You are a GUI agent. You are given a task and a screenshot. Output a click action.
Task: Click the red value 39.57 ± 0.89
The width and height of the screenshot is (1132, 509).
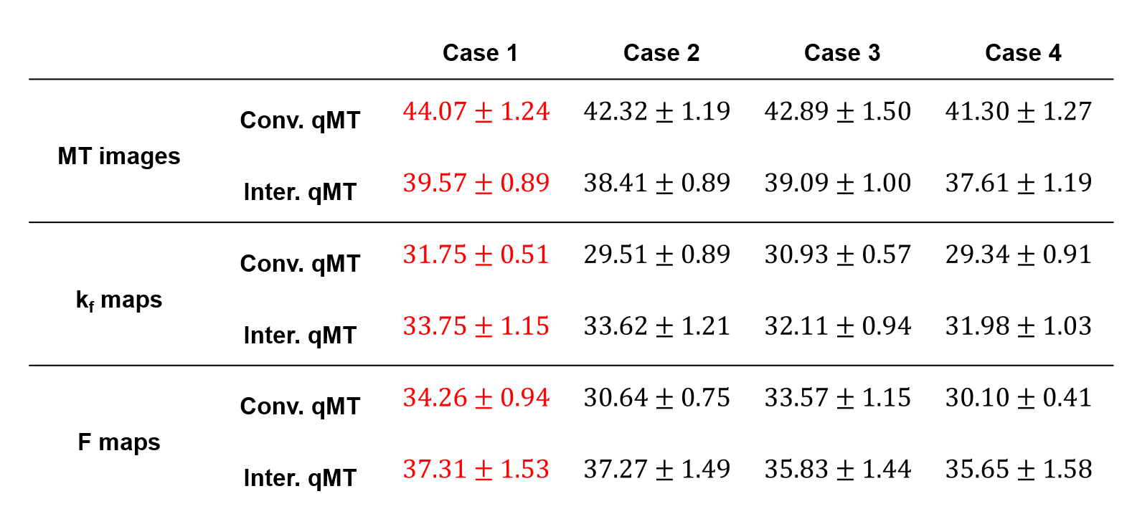click(x=476, y=184)
